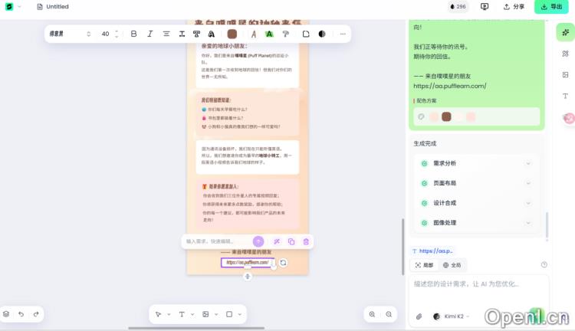
Task: Click the https://aa.pufflearn.com/ link in chat
Action: coord(449,86)
